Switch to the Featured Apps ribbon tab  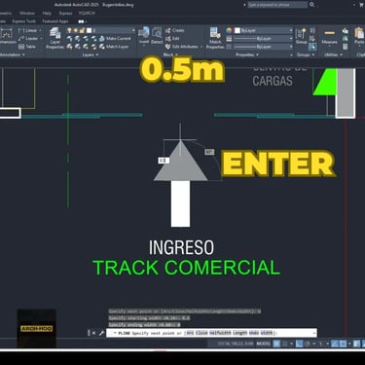(55, 21)
